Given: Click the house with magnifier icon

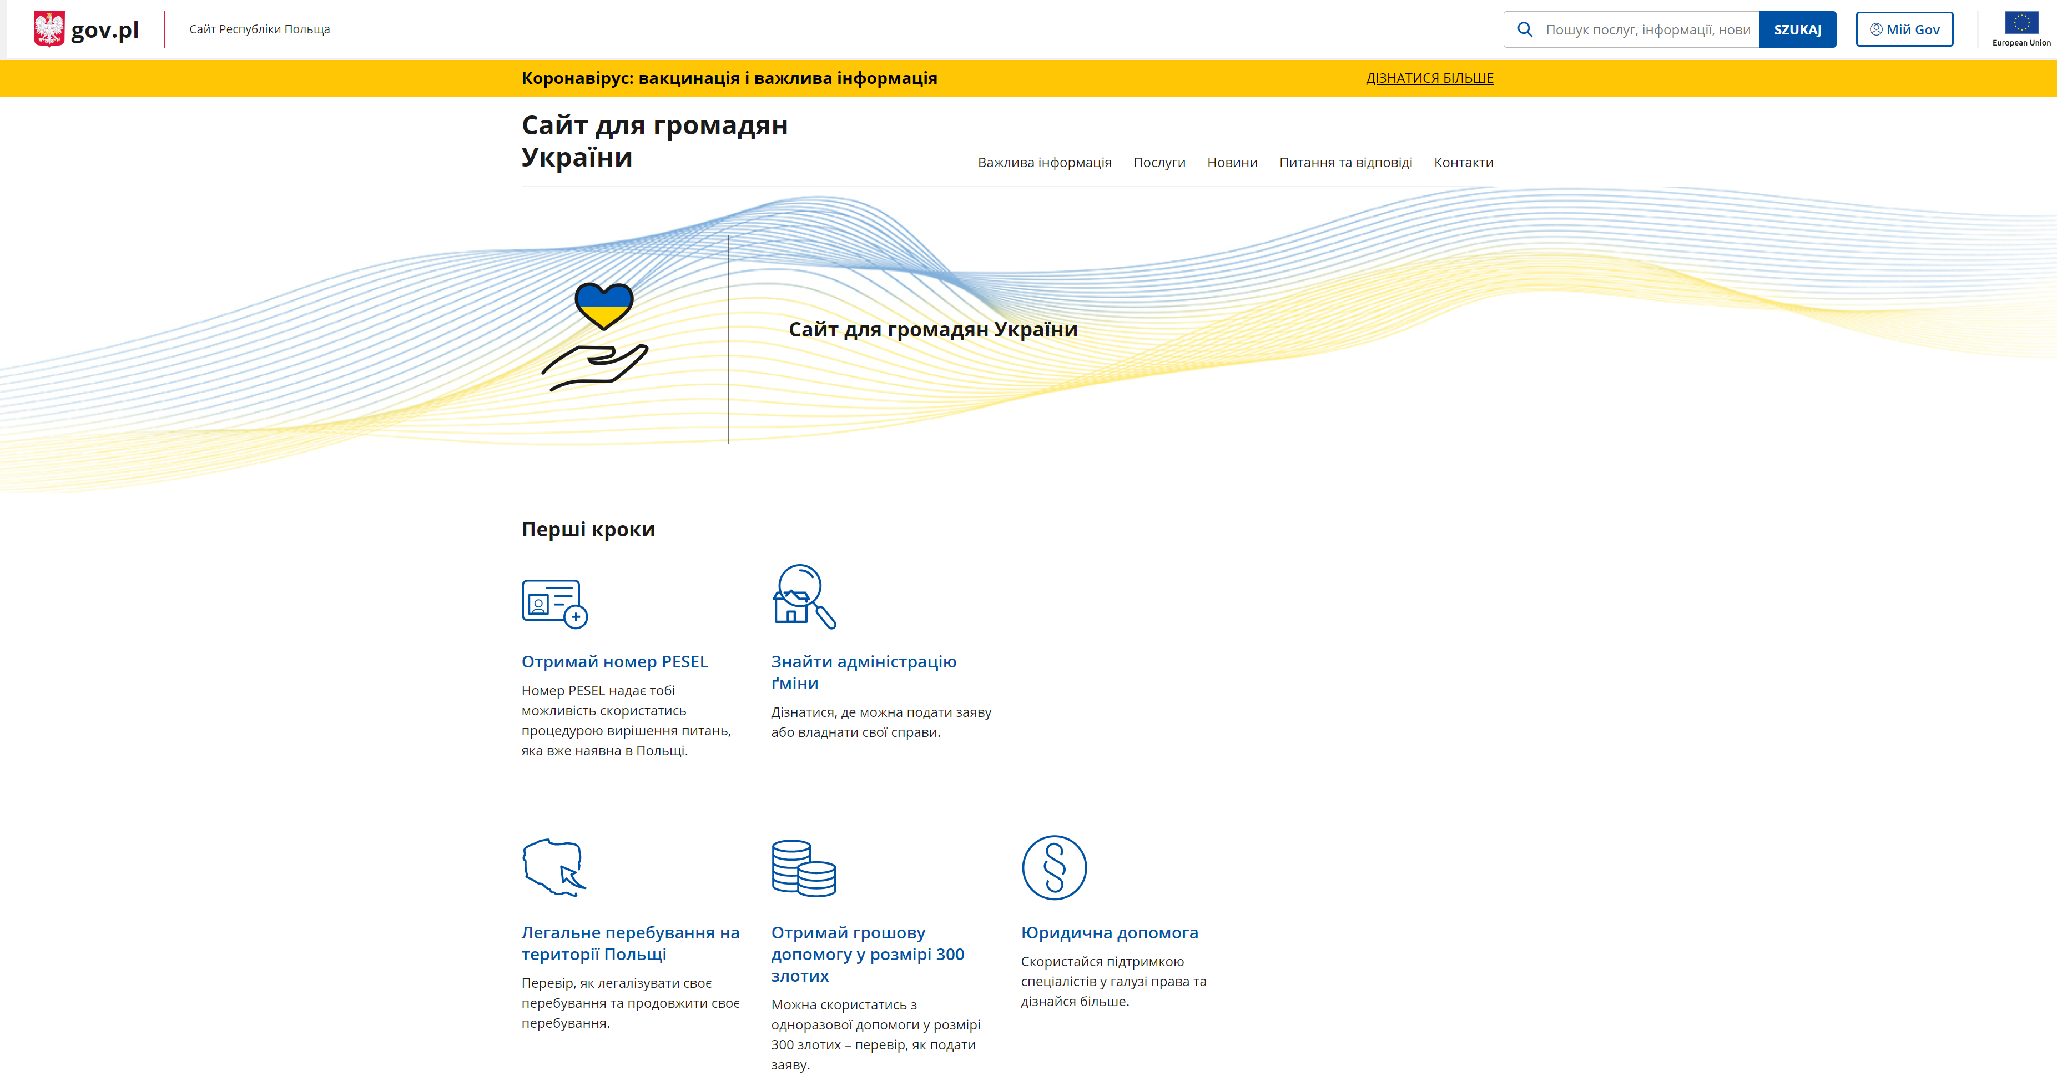Looking at the screenshot, I should 803,597.
